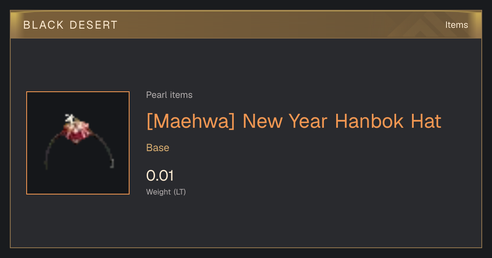Click the 0.01 weight value
Image resolution: width=492 pixels, height=258 pixels.
click(x=160, y=176)
